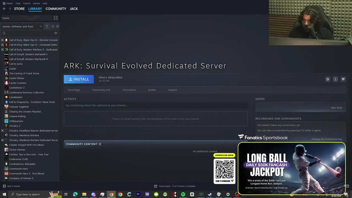Install ARK: Survival Evolved Dedicated Server
The image size is (352, 198).
click(79, 79)
